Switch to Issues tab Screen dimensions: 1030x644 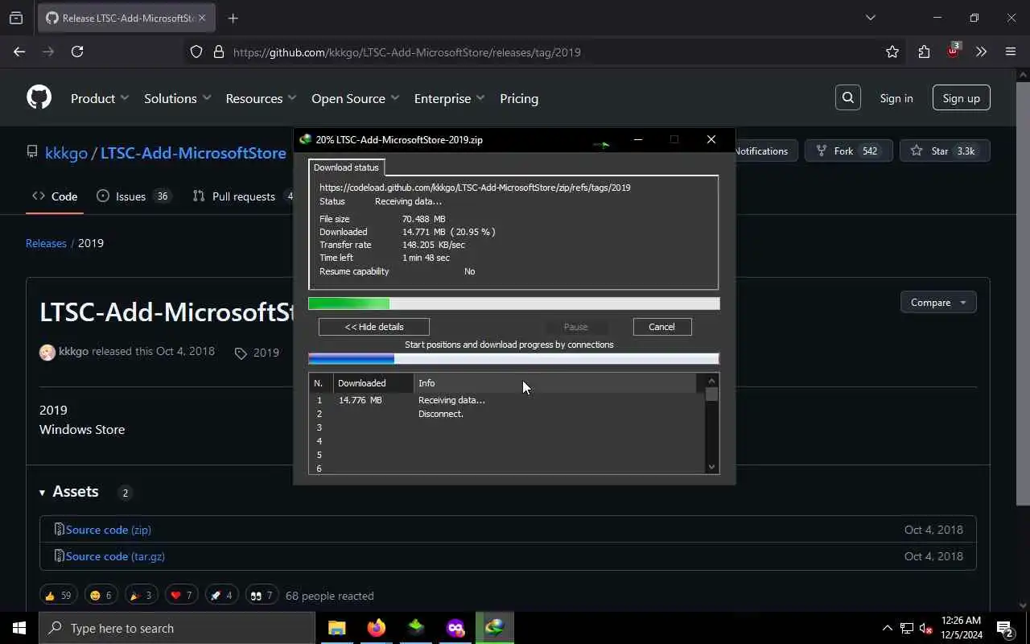click(134, 196)
